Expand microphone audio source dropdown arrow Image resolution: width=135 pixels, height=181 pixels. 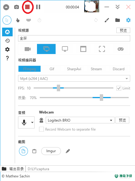(32, 122)
